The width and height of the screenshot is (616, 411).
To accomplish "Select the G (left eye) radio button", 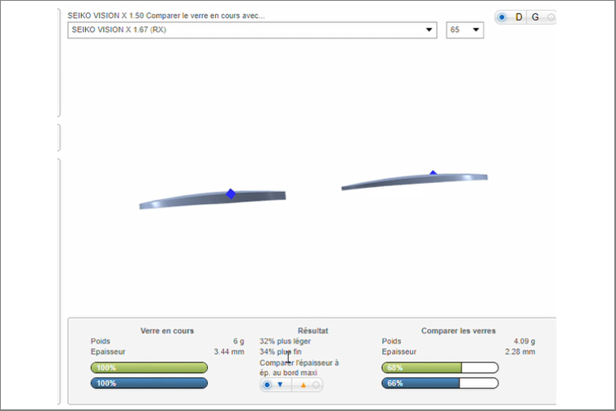I will (x=551, y=17).
